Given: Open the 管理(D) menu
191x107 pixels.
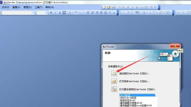Looking at the screenshot, I should coord(28,7).
